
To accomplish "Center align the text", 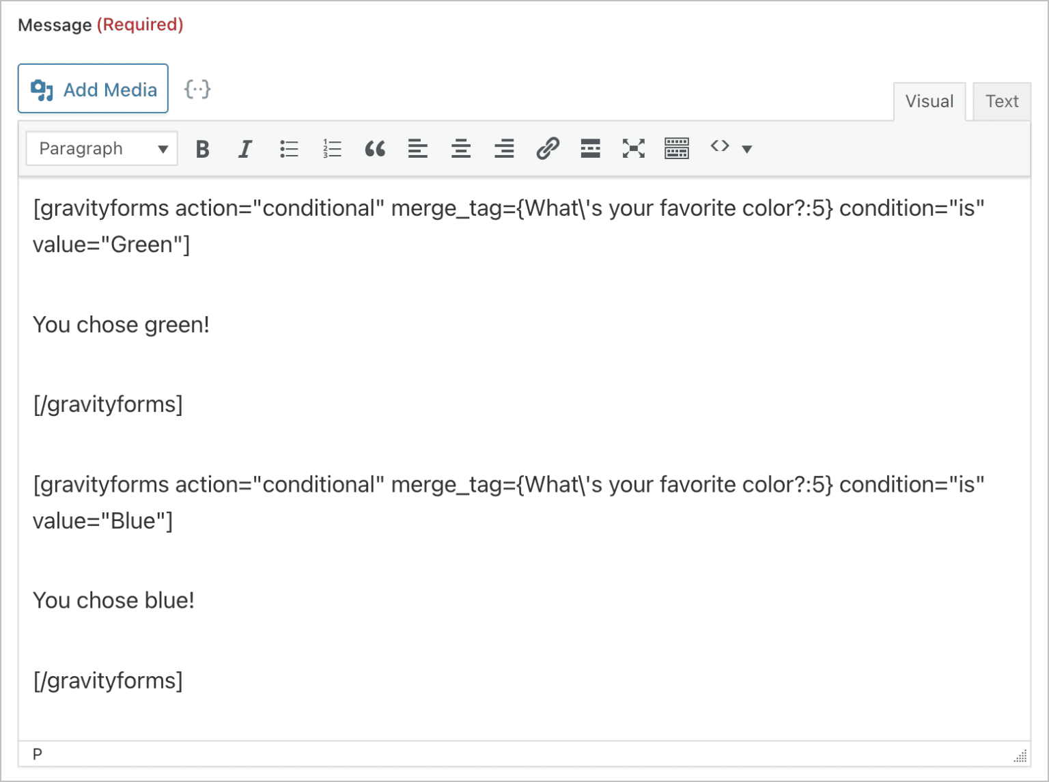I will pos(461,148).
